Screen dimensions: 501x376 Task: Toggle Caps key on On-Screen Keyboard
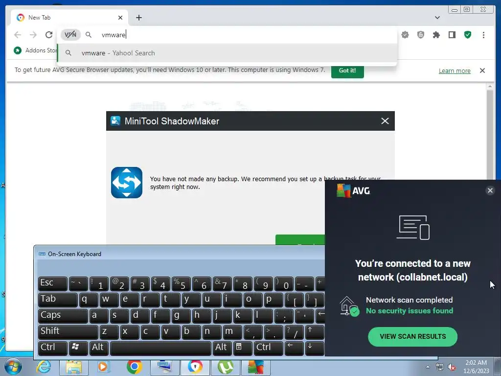(x=63, y=316)
